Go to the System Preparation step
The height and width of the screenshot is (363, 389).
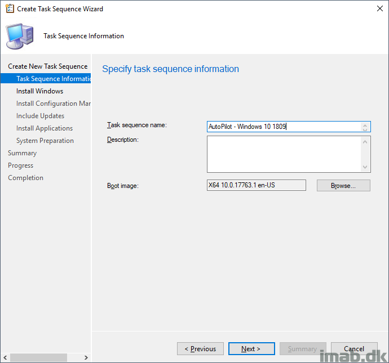pyautogui.click(x=45, y=141)
